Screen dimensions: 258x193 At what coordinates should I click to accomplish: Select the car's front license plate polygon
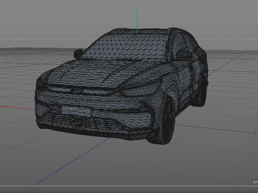(x=76, y=111)
